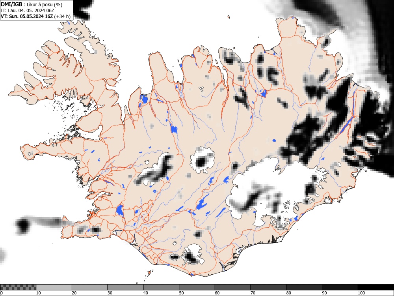Pick the 40–50 grey legend swatch
The height and width of the screenshot is (296, 394).
coord(161,287)
